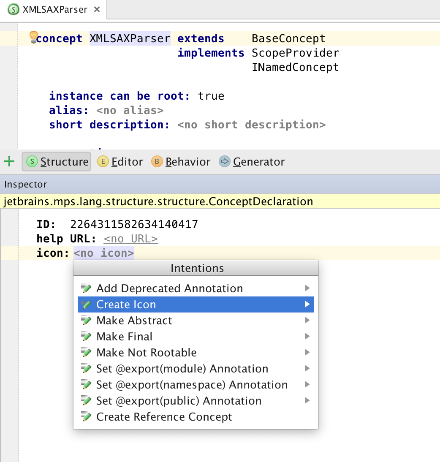Choose Set @export(namespace) Annotation intention

tap(192, 385)
